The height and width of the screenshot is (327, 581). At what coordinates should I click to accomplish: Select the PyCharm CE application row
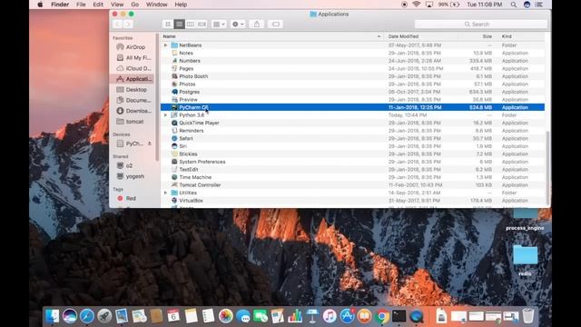click(352, 107)
